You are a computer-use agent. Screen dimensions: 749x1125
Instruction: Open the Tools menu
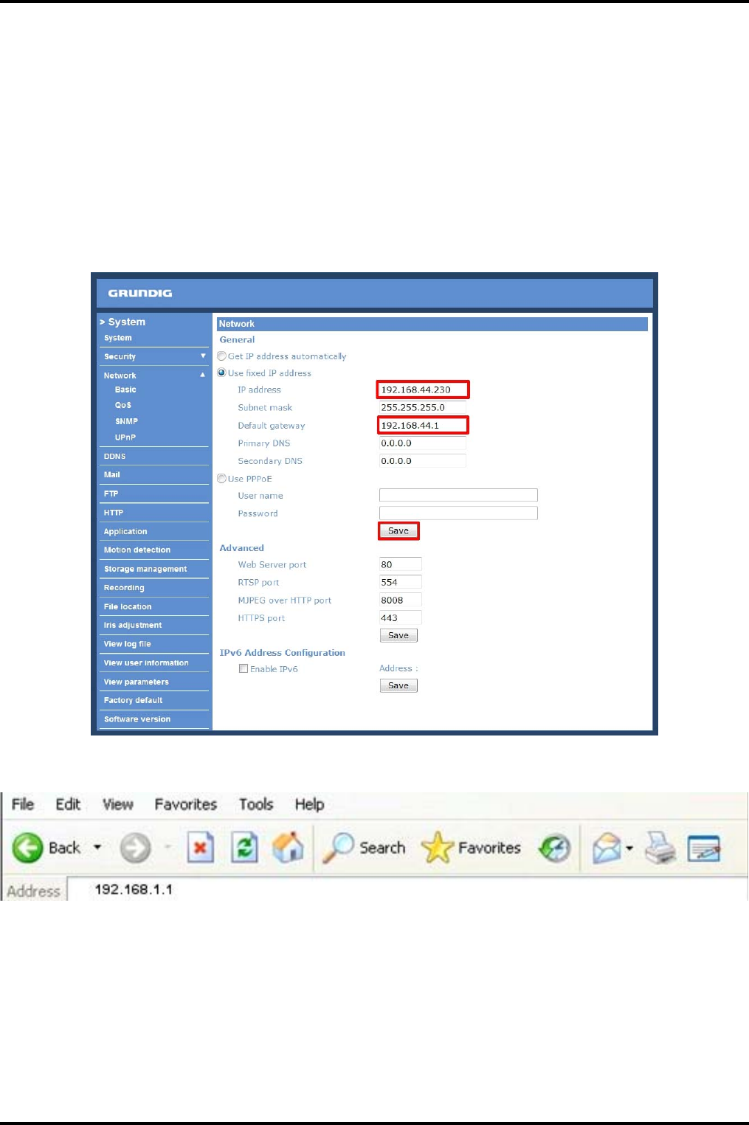[x=256, y=804]
